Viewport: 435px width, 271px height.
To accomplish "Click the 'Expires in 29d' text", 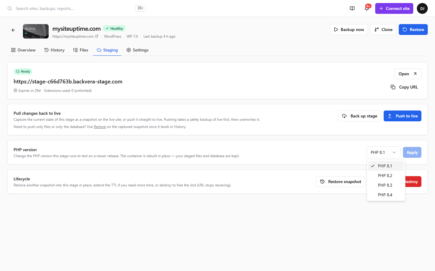I will coord(29,91).
